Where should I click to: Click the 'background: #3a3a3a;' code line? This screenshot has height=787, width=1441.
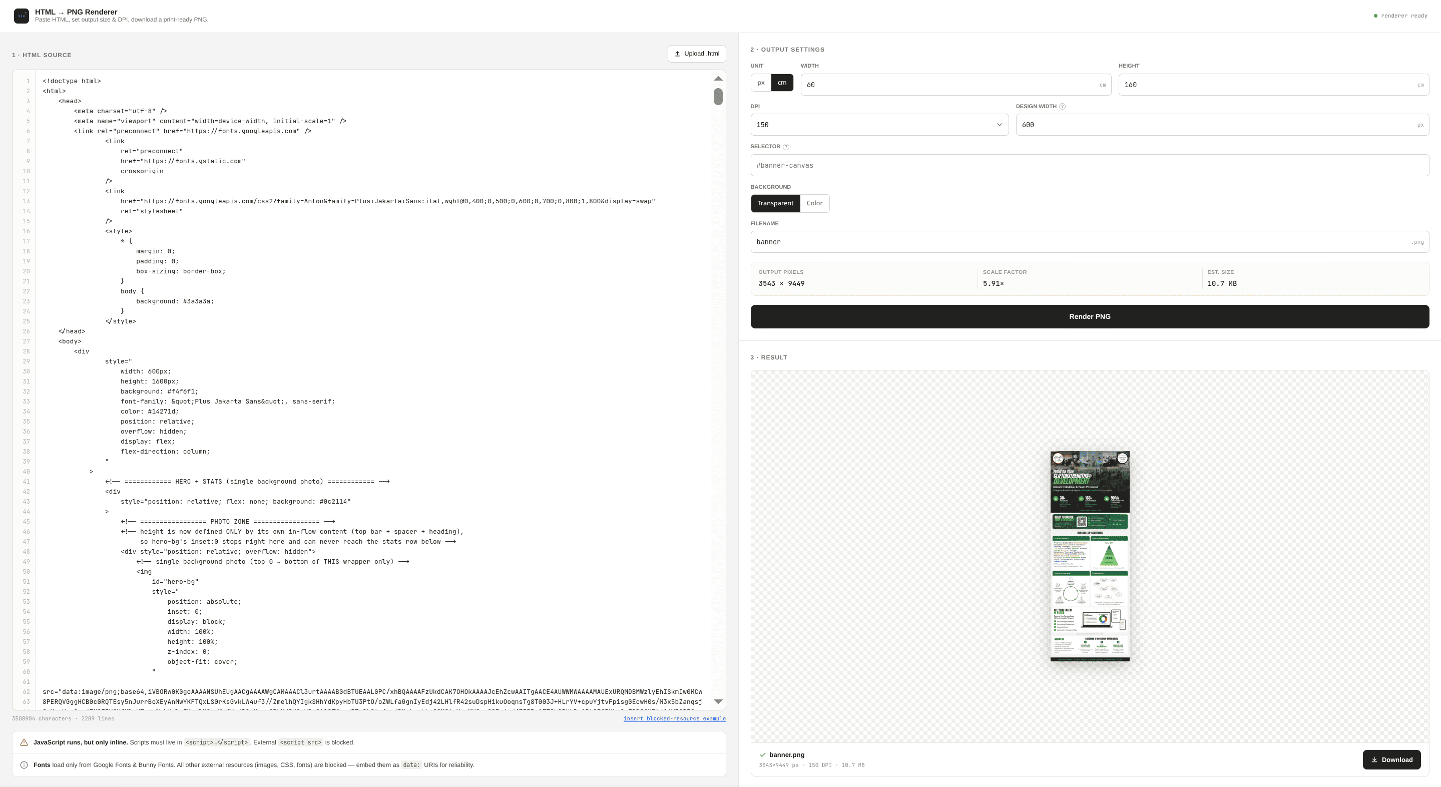[x=175, y=301]
